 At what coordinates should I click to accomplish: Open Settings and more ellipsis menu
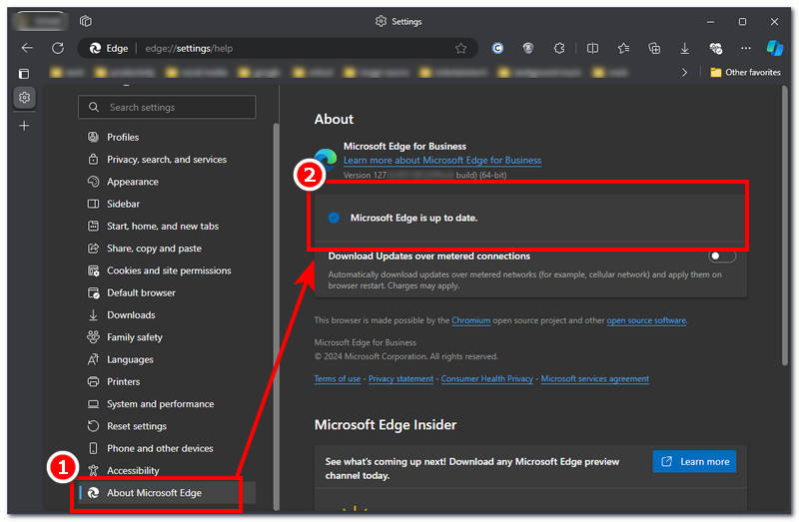(745, 48)
